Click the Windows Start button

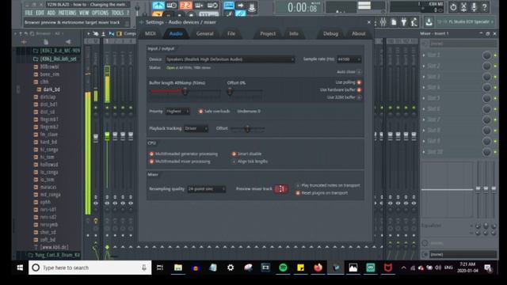[x=20, y=268]
